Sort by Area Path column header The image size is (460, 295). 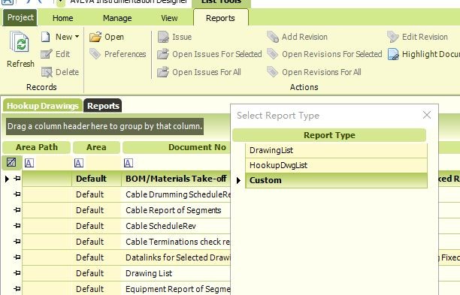[x=37, y=147]
